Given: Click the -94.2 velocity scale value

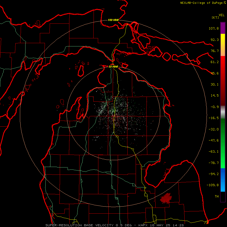Looking at the screenshot, I should [x=214, y=174].
